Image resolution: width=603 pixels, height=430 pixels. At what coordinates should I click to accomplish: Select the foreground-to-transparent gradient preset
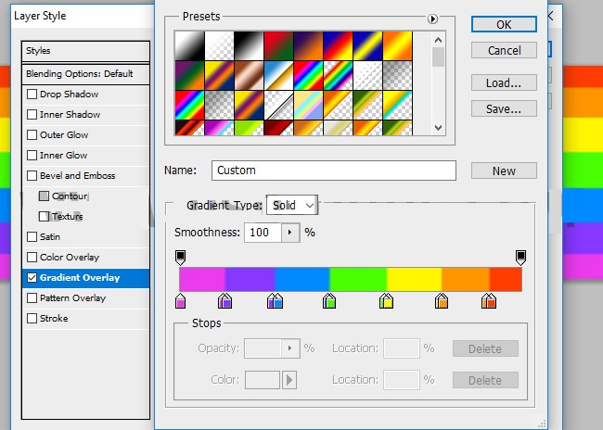219,45
